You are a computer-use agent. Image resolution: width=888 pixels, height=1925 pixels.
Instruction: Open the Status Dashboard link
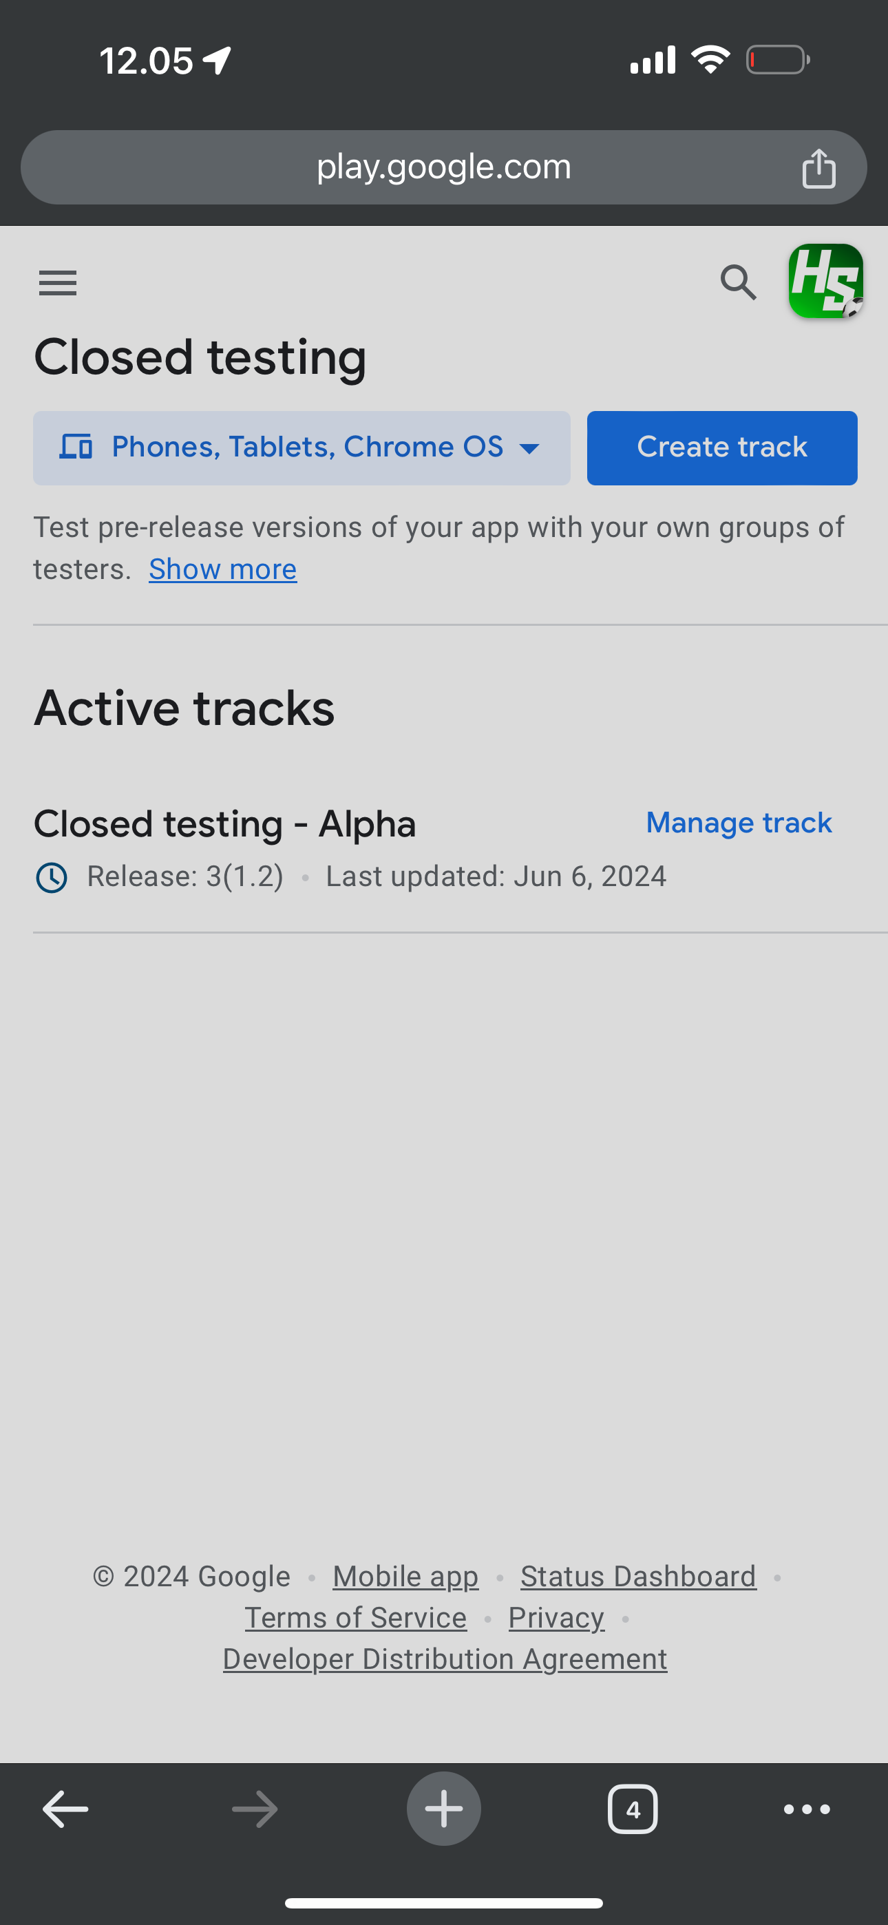point(638,1576)
